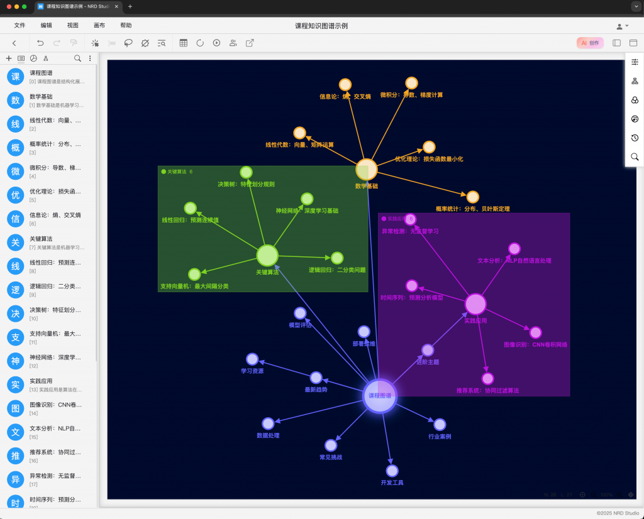Select the lasso selection tool
This screenshot has height=519, width=644.
pyautogui.click(x=128, y=43)
